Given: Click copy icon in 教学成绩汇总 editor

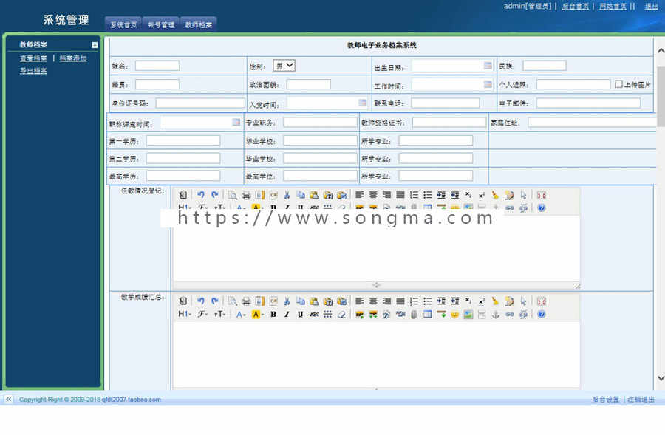Looking at the screenshot, I should tap(300, 301).
